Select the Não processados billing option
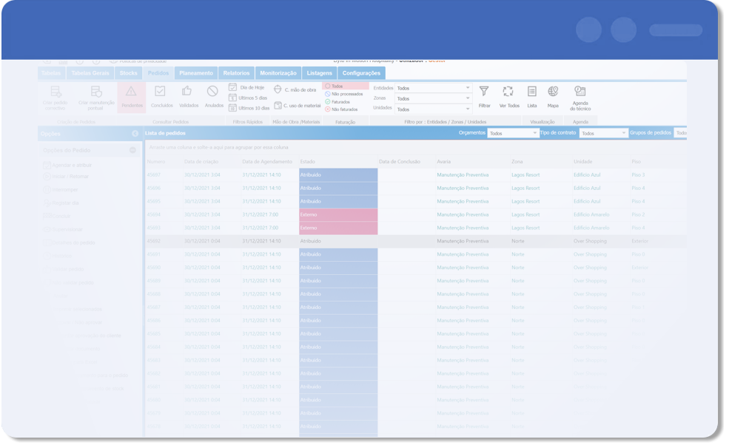729x445 pixels. 346,94
